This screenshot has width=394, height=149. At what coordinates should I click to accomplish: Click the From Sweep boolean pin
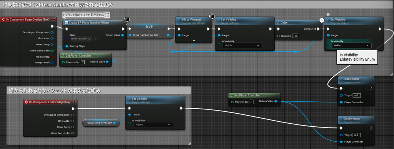52,57
